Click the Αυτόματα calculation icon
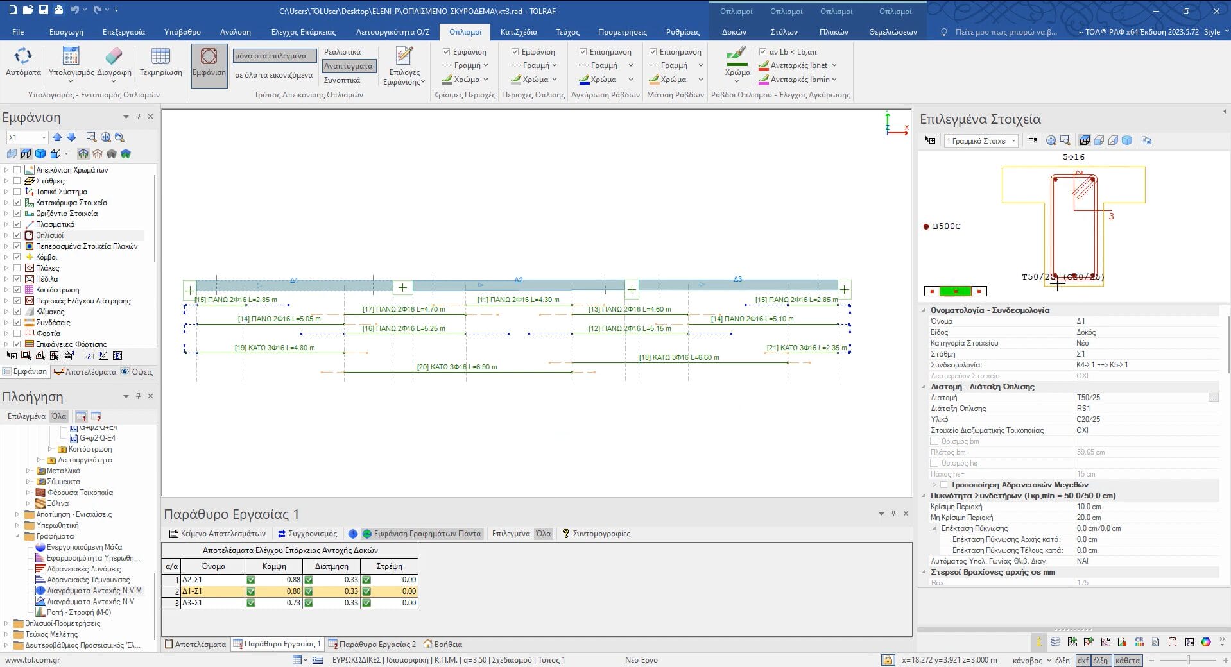The width and height of the screenshot is (1231, 667). pos(23,58)
